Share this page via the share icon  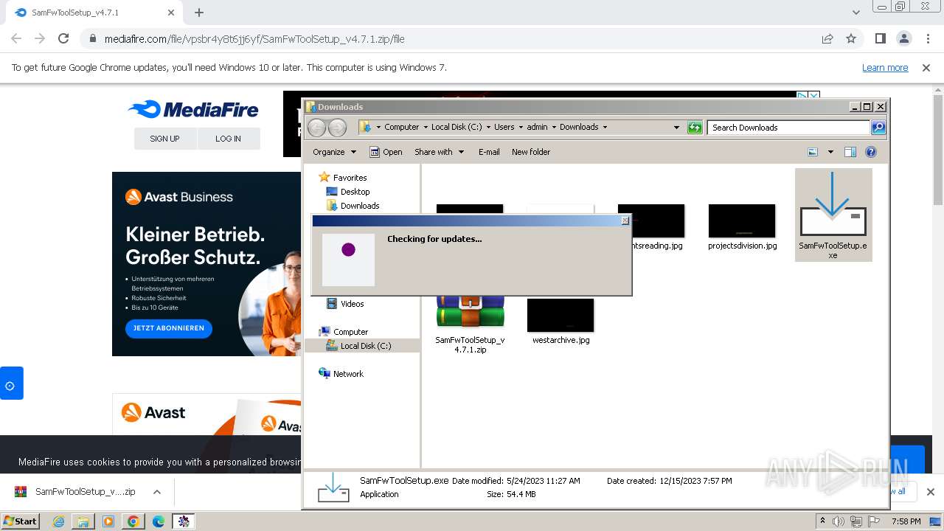[x=827, y=38]
